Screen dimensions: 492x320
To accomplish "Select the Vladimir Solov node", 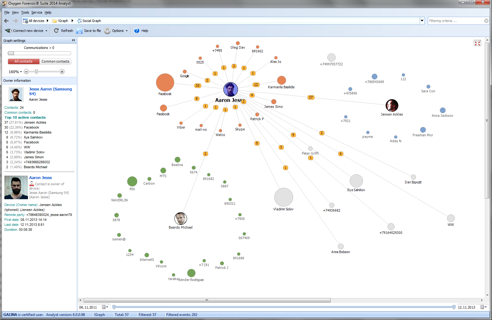I will [x=284, y=197].
